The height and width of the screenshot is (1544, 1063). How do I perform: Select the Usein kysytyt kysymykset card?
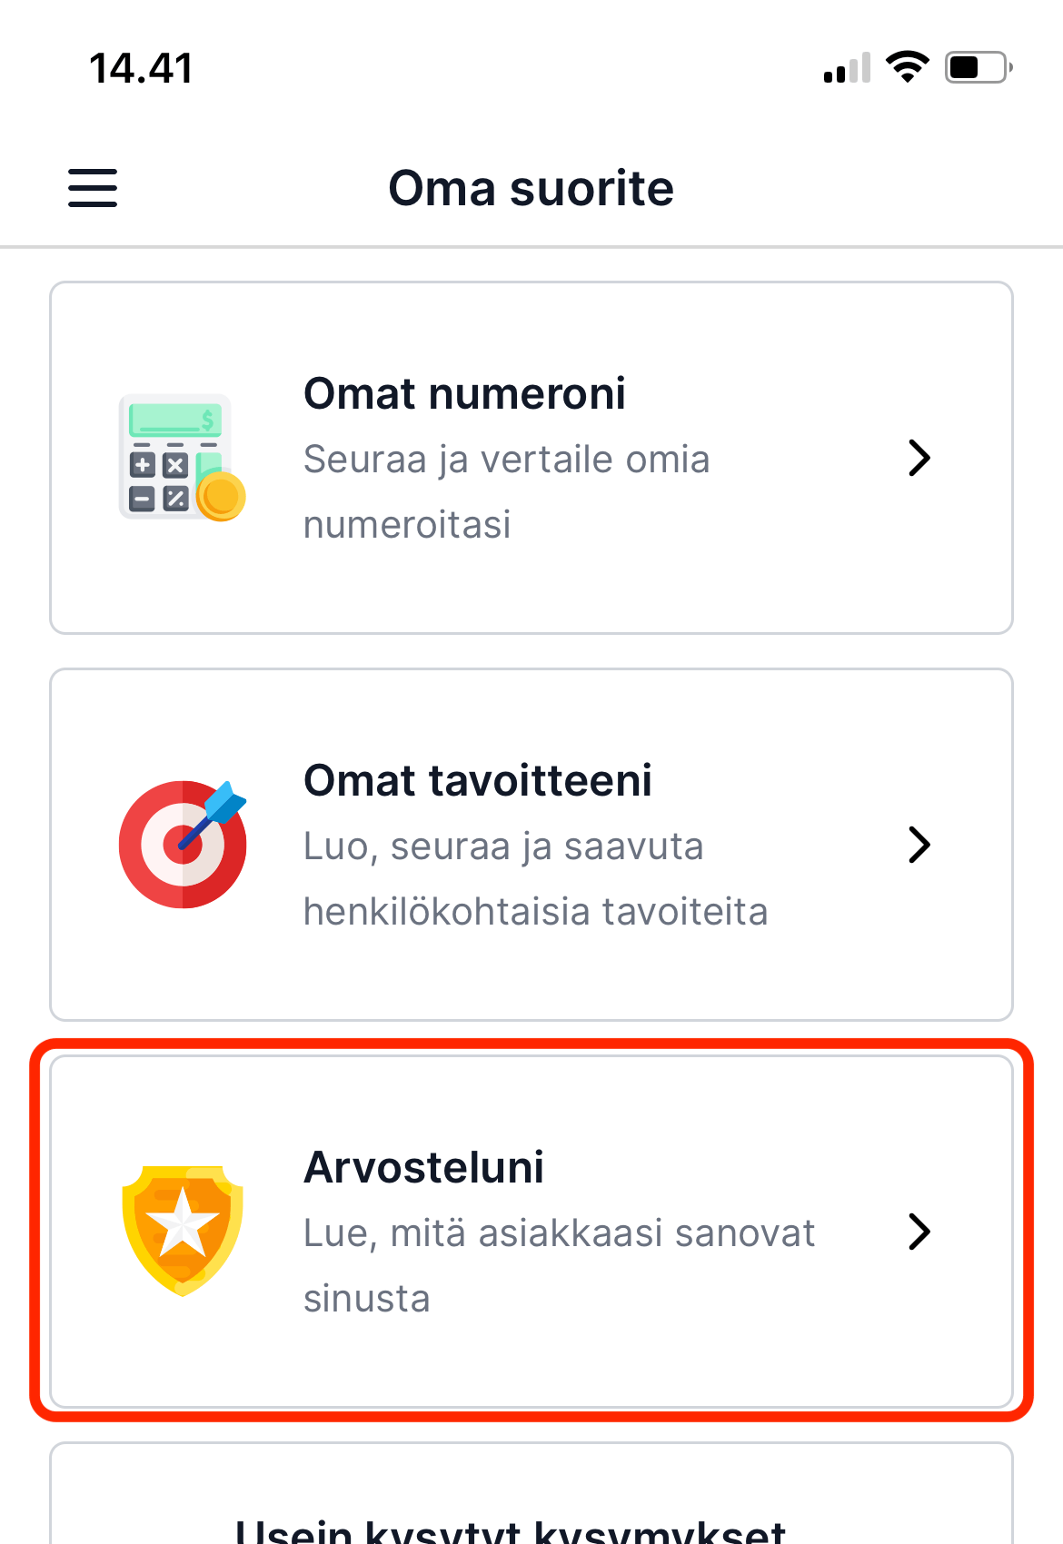(x=531, y=1493)
